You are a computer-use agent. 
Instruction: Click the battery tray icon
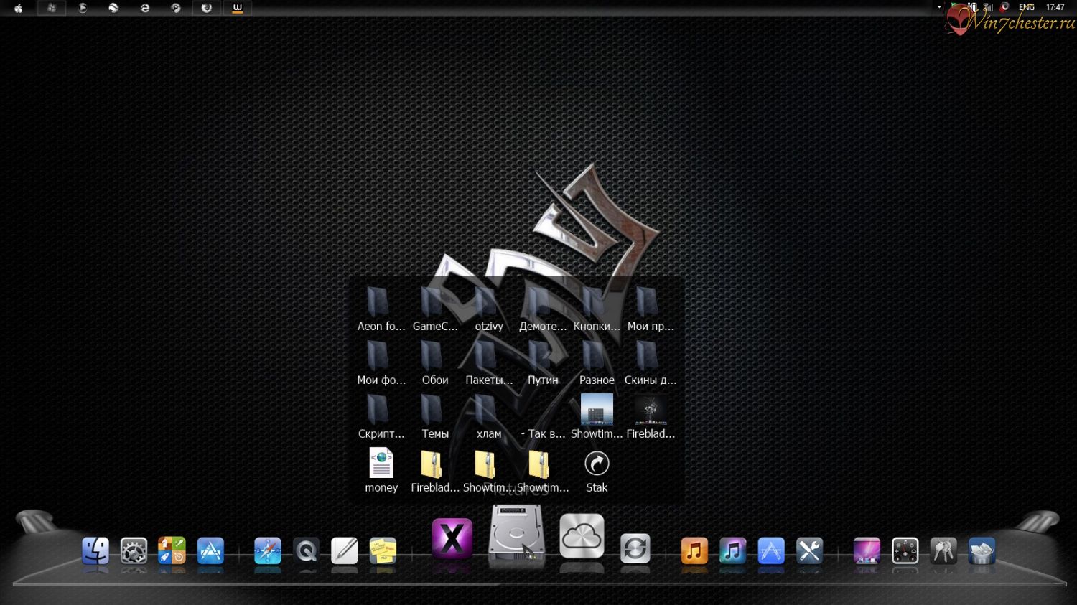click(x=973, y=7)
